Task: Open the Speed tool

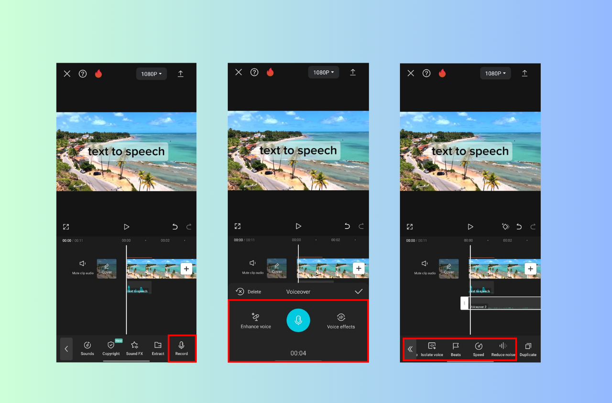Action: pyautogui.click(x=478, y=349)
